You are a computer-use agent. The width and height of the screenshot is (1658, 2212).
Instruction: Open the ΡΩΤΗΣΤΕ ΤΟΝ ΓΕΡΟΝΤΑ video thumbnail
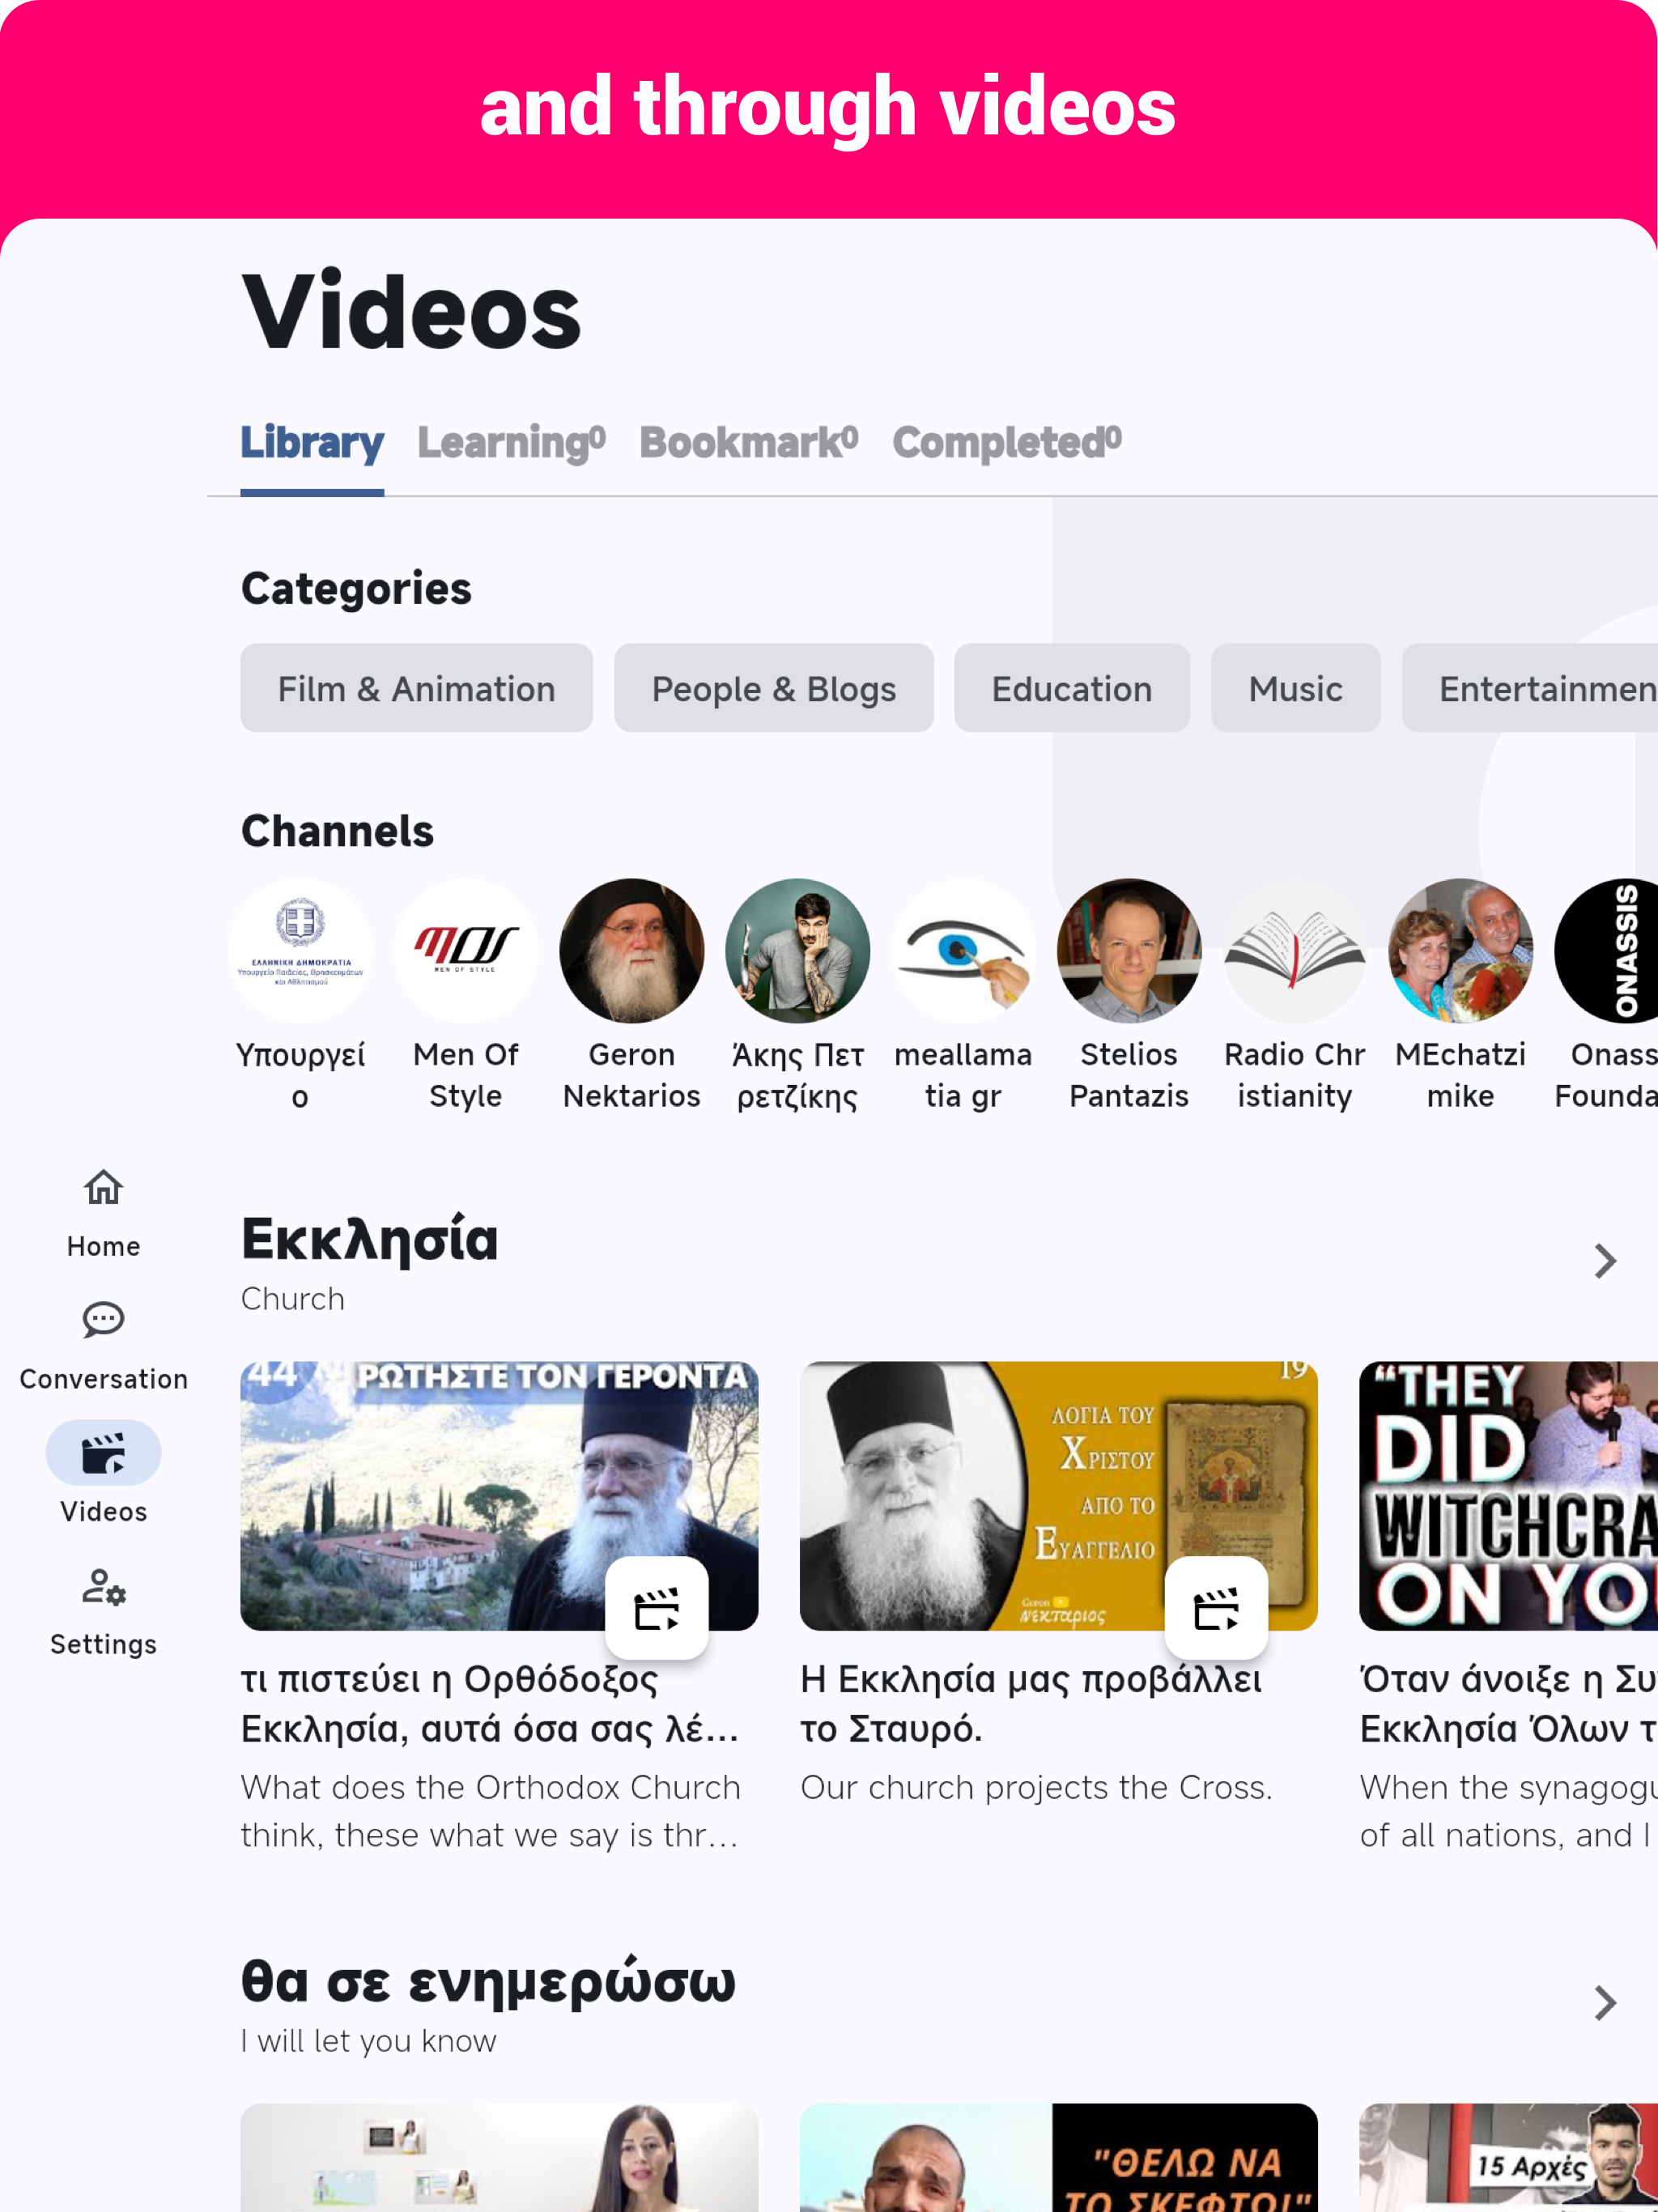pos(499,1496)
